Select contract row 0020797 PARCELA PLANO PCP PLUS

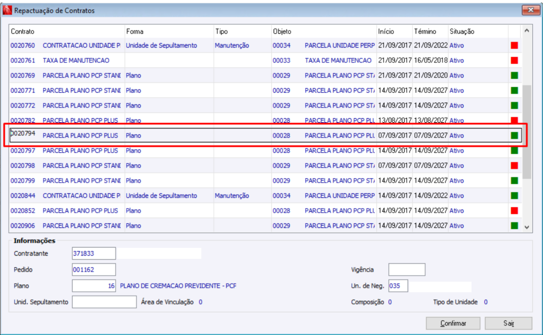[266, 151]
